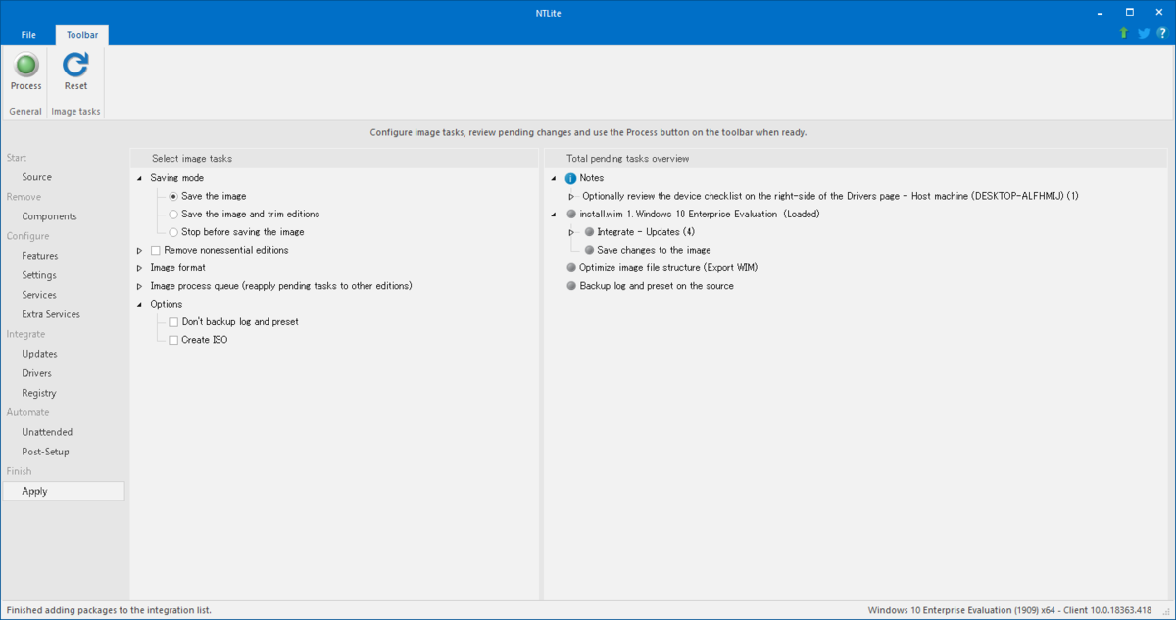1176x620 pixels.
Task: Select the Save the image radio button
Action: 174,196
